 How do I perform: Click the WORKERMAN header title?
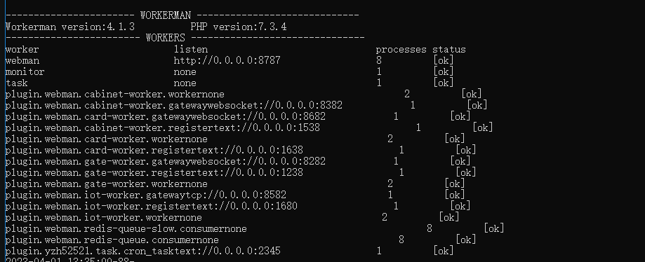pos(166,15)
